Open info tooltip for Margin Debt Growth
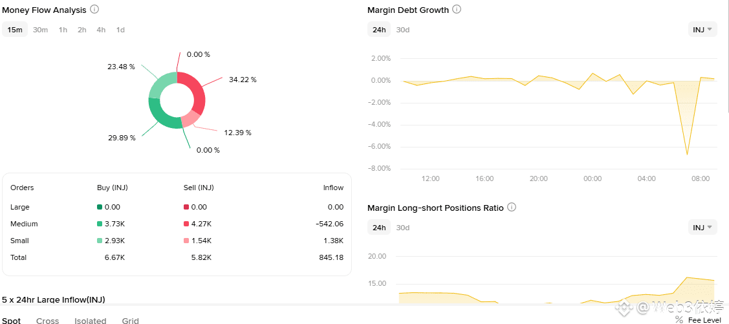 coord(457,10)
